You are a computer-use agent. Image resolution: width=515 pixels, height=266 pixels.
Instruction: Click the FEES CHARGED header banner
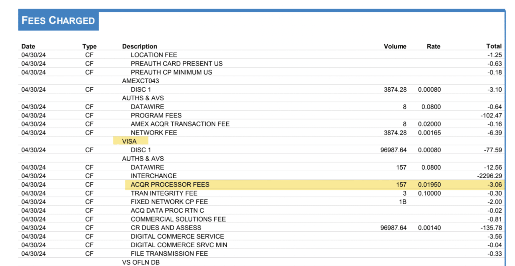tap(58, 20)
